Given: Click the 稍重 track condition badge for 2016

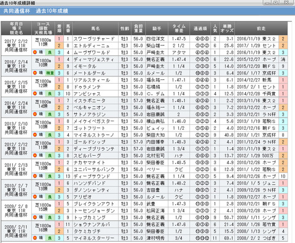Looking at the screenshot, I should pyautogui.click(x=50, y=73).
